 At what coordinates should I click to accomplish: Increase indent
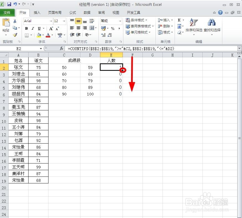78,35
